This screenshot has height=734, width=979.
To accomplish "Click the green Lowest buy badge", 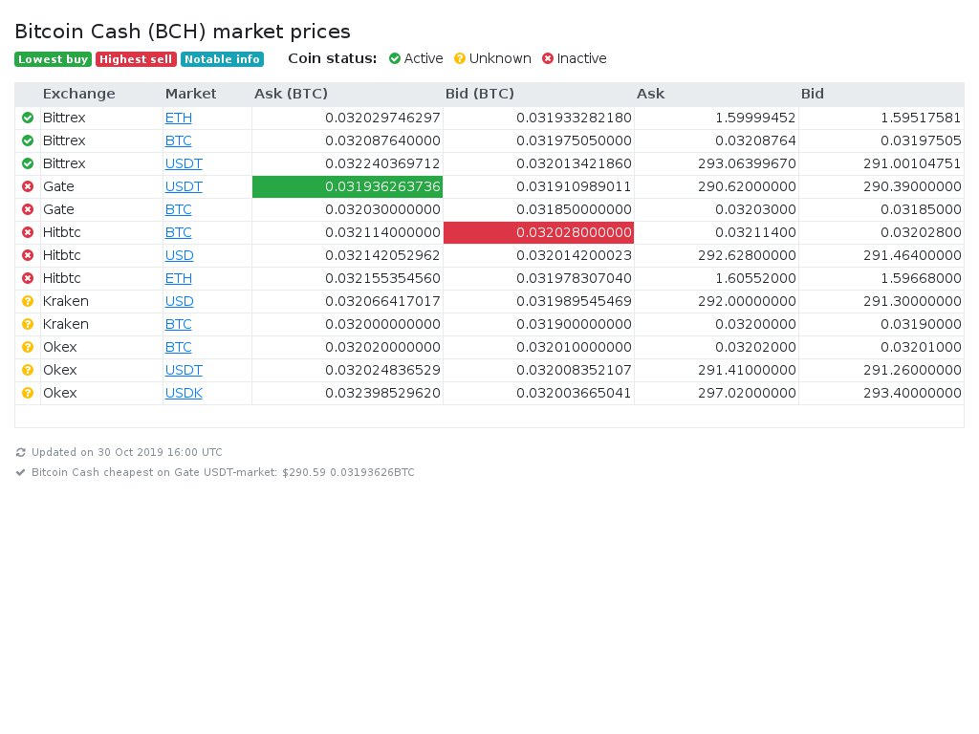I will point(54,59).
